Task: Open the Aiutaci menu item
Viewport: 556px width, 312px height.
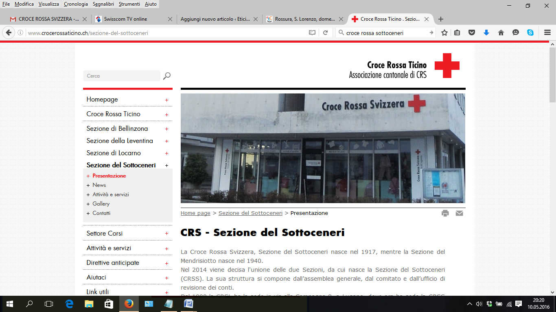Action: 96,277
